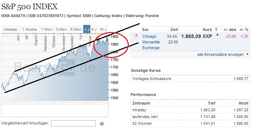Image resolution: width=253 pixels, height=128 pixels.
Task: Click the absolute change -23,68
Action: (231, 36)
